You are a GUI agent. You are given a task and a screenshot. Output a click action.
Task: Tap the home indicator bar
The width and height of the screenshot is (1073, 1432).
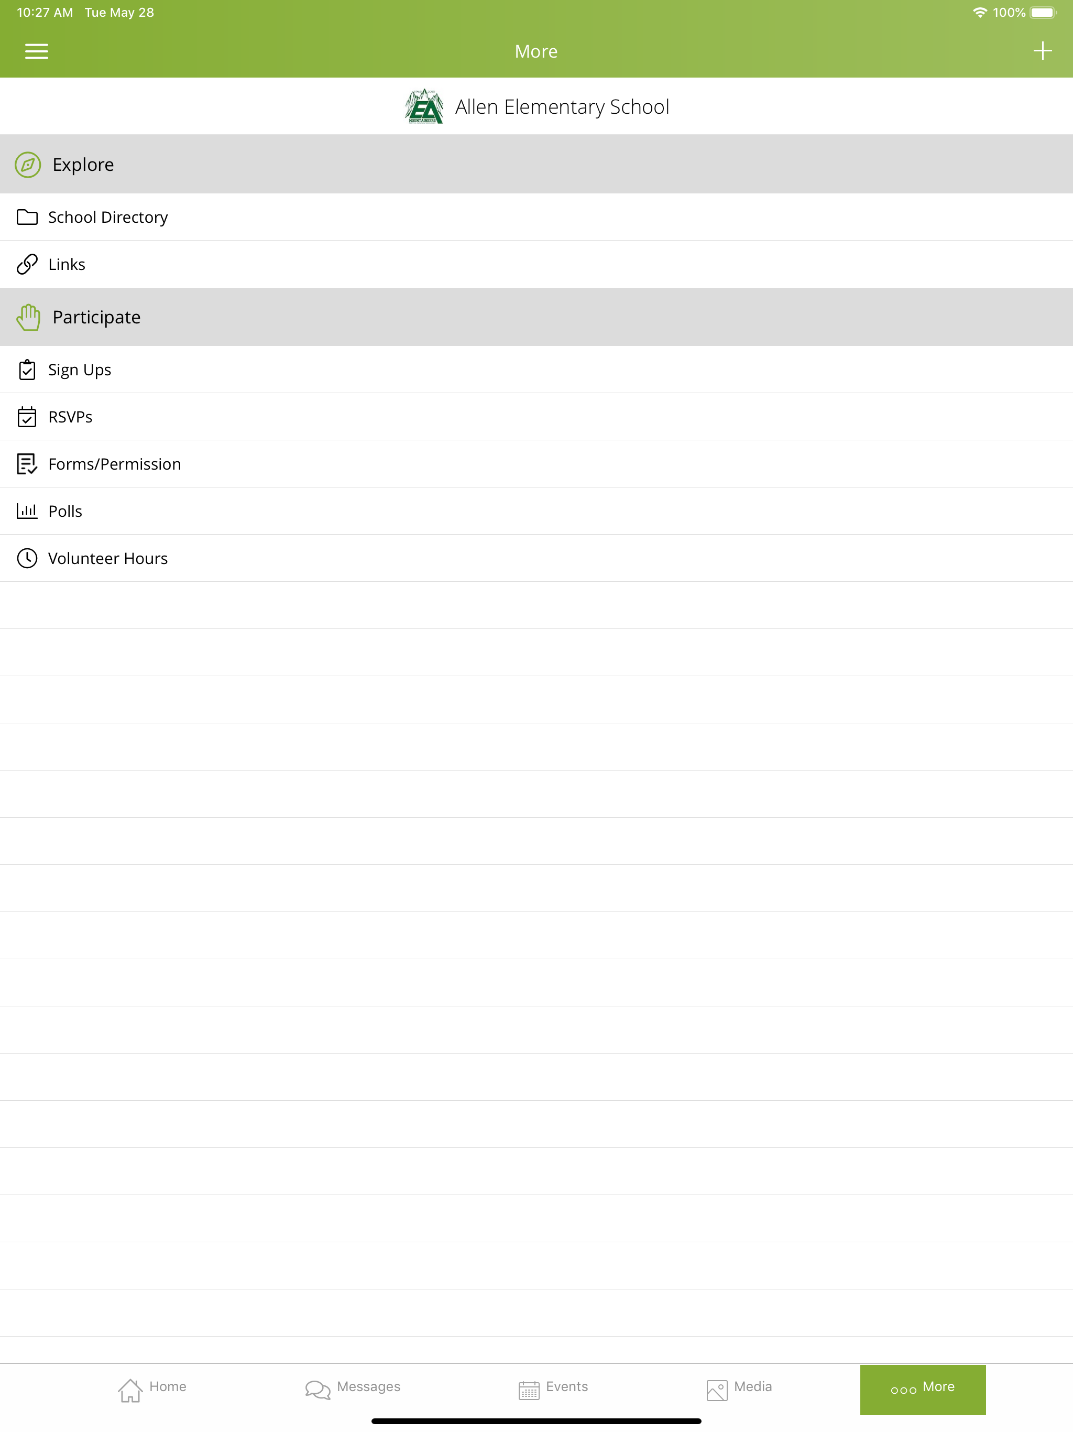point(536,1421)
